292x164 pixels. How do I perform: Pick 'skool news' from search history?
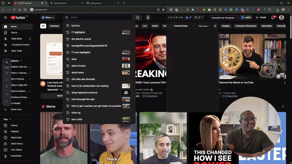click(99, 73)
